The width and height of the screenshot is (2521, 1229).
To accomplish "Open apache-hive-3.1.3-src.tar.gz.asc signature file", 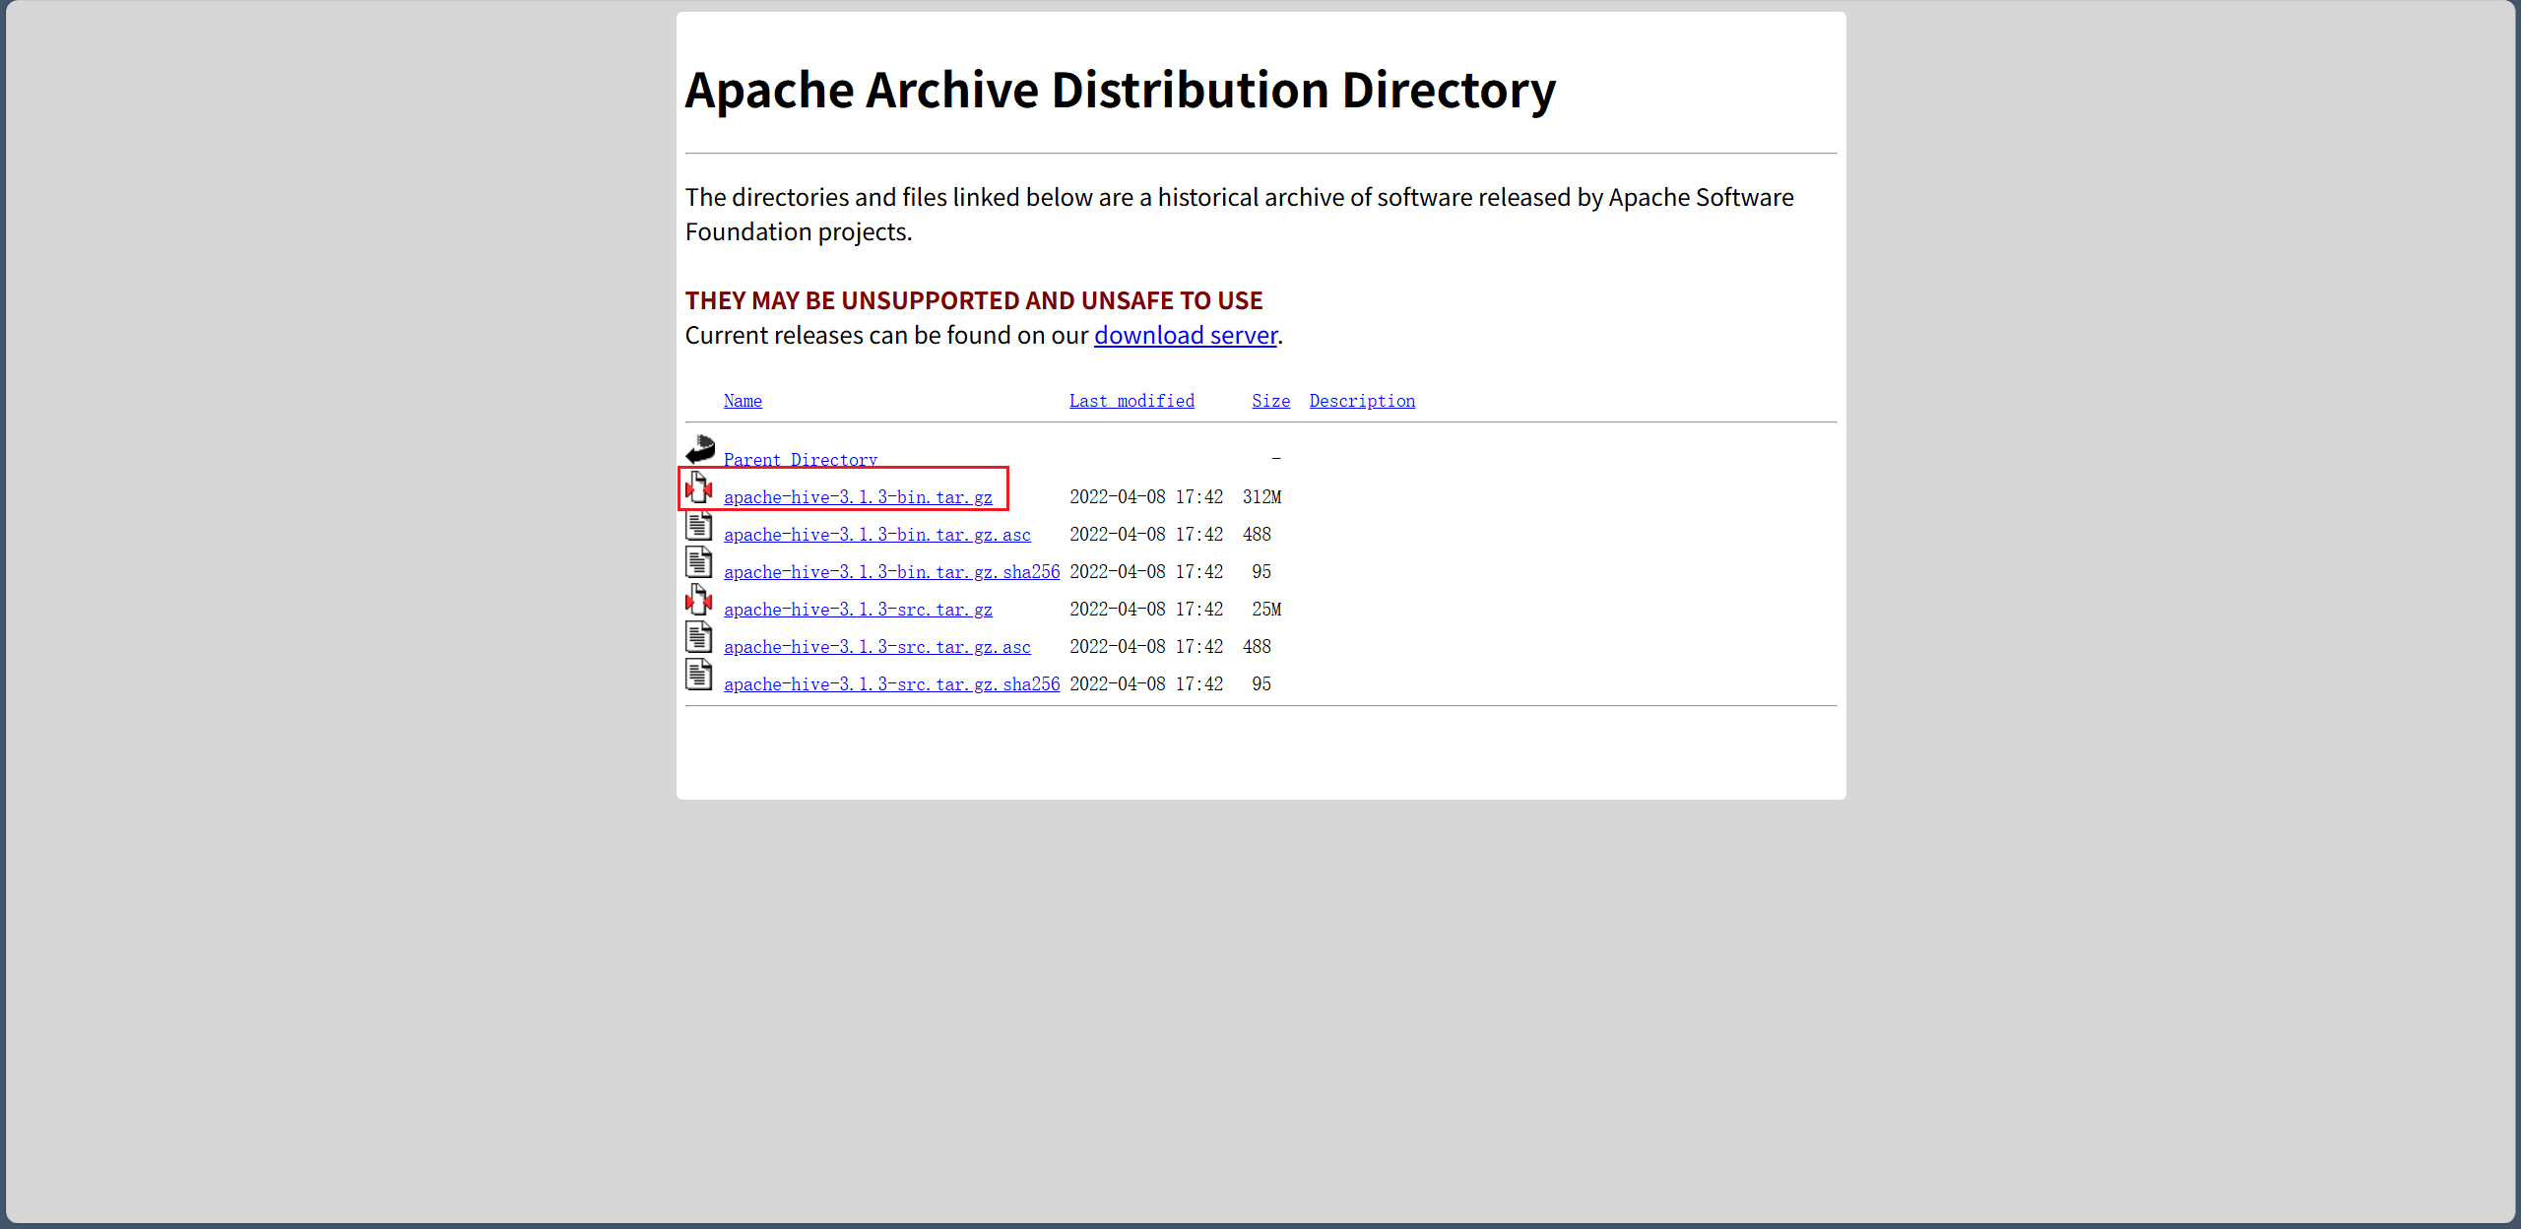I will 876,647.
